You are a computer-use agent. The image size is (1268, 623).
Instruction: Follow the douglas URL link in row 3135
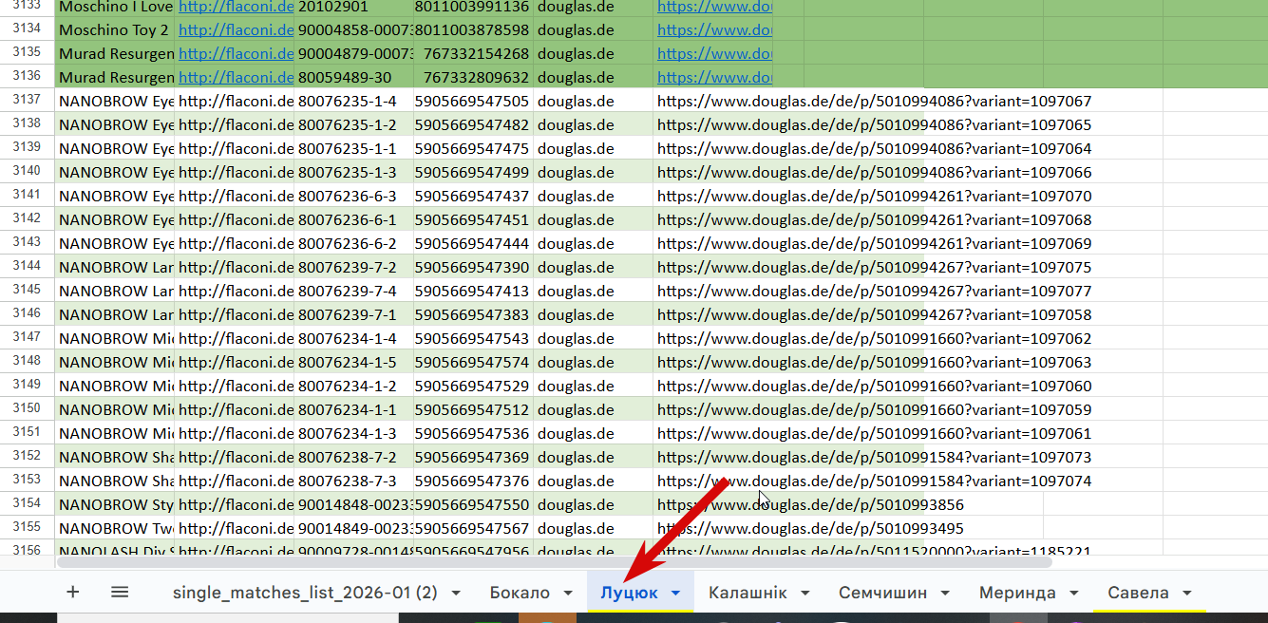coord(714,53)
